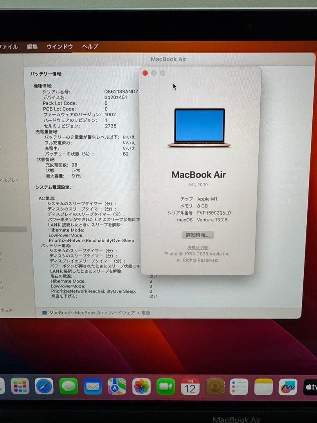Click the MacBook Air laptop image

click(199, 128)
